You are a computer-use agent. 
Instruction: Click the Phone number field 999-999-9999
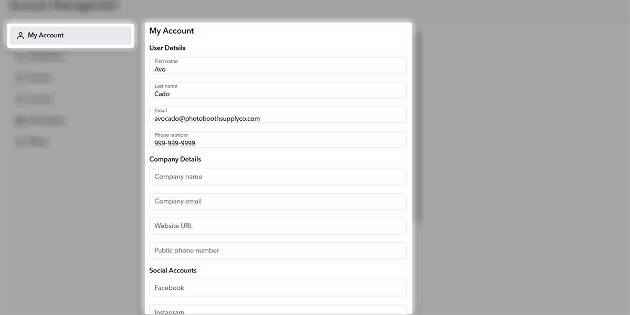pyautogui.click(x=278, y=140)
